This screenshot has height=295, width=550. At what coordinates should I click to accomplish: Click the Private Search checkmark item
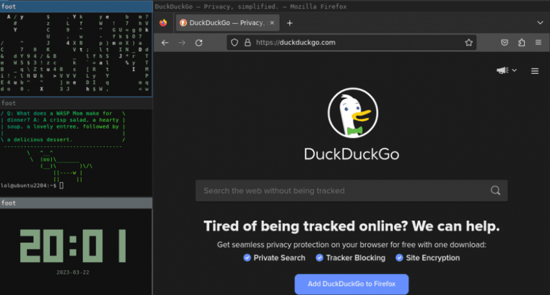point(274,257)
